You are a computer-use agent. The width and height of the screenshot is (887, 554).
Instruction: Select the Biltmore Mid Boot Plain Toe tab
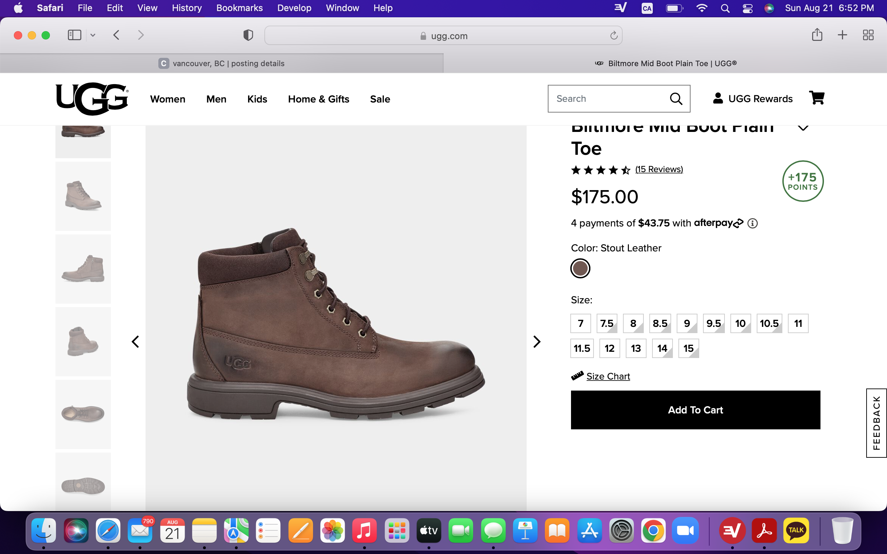pos(665,63)
